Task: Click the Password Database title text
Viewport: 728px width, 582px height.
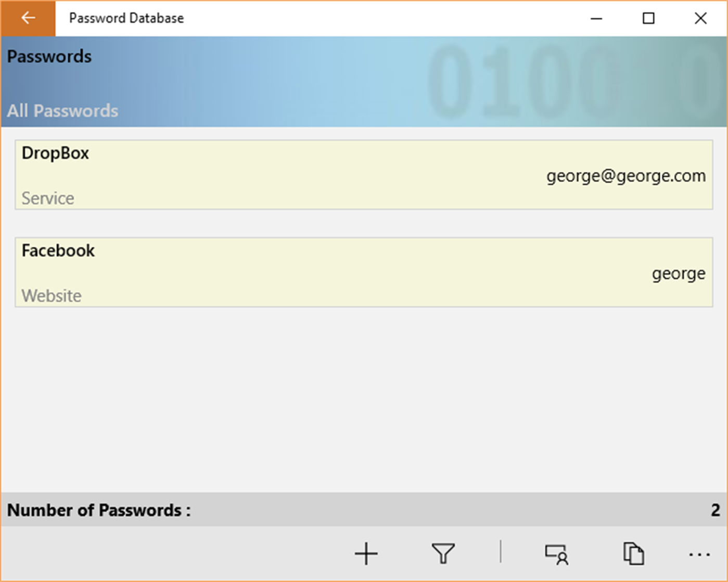Action: click(x=126, y=18)
